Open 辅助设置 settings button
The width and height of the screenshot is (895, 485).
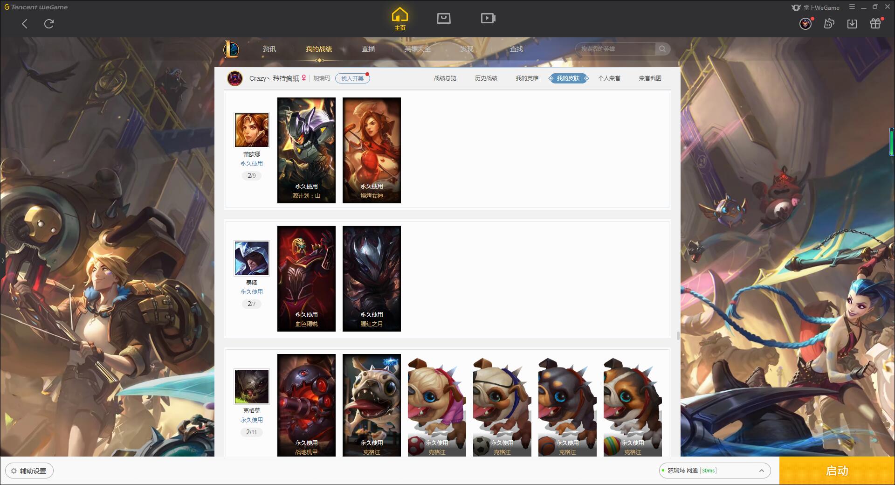point(29,471)
